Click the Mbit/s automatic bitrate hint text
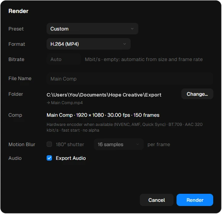 pyautogui.click(x=144, y=60)
